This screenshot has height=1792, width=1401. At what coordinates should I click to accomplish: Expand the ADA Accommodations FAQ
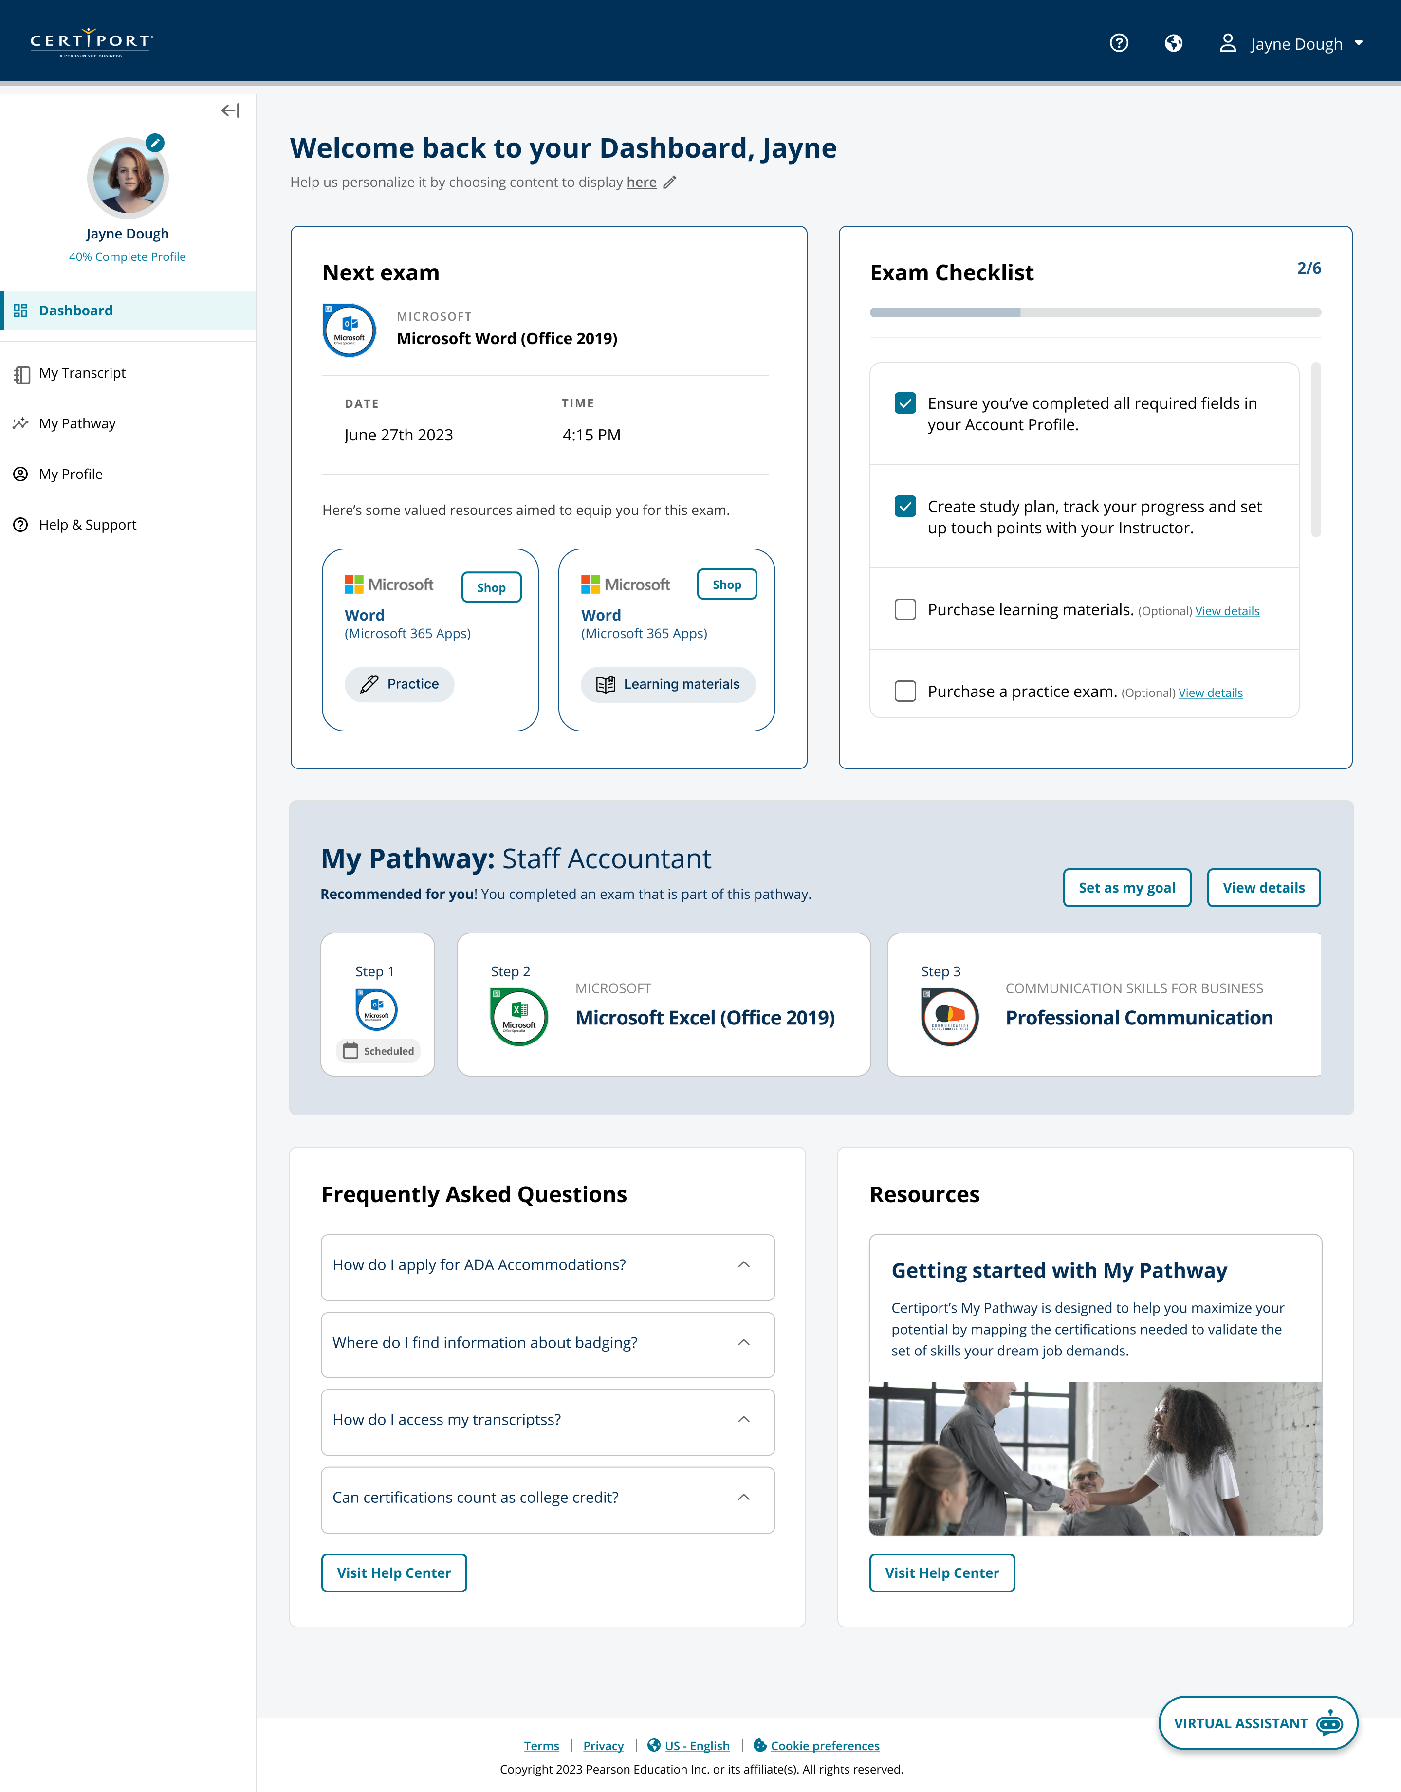coord(548,1268)
